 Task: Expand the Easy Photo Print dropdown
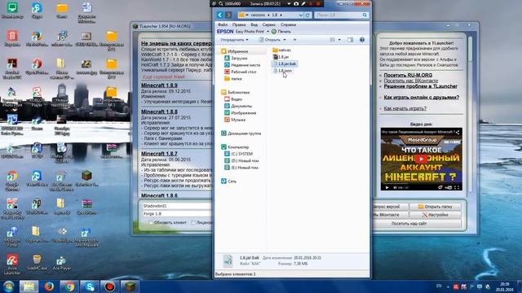coord(268,32)
